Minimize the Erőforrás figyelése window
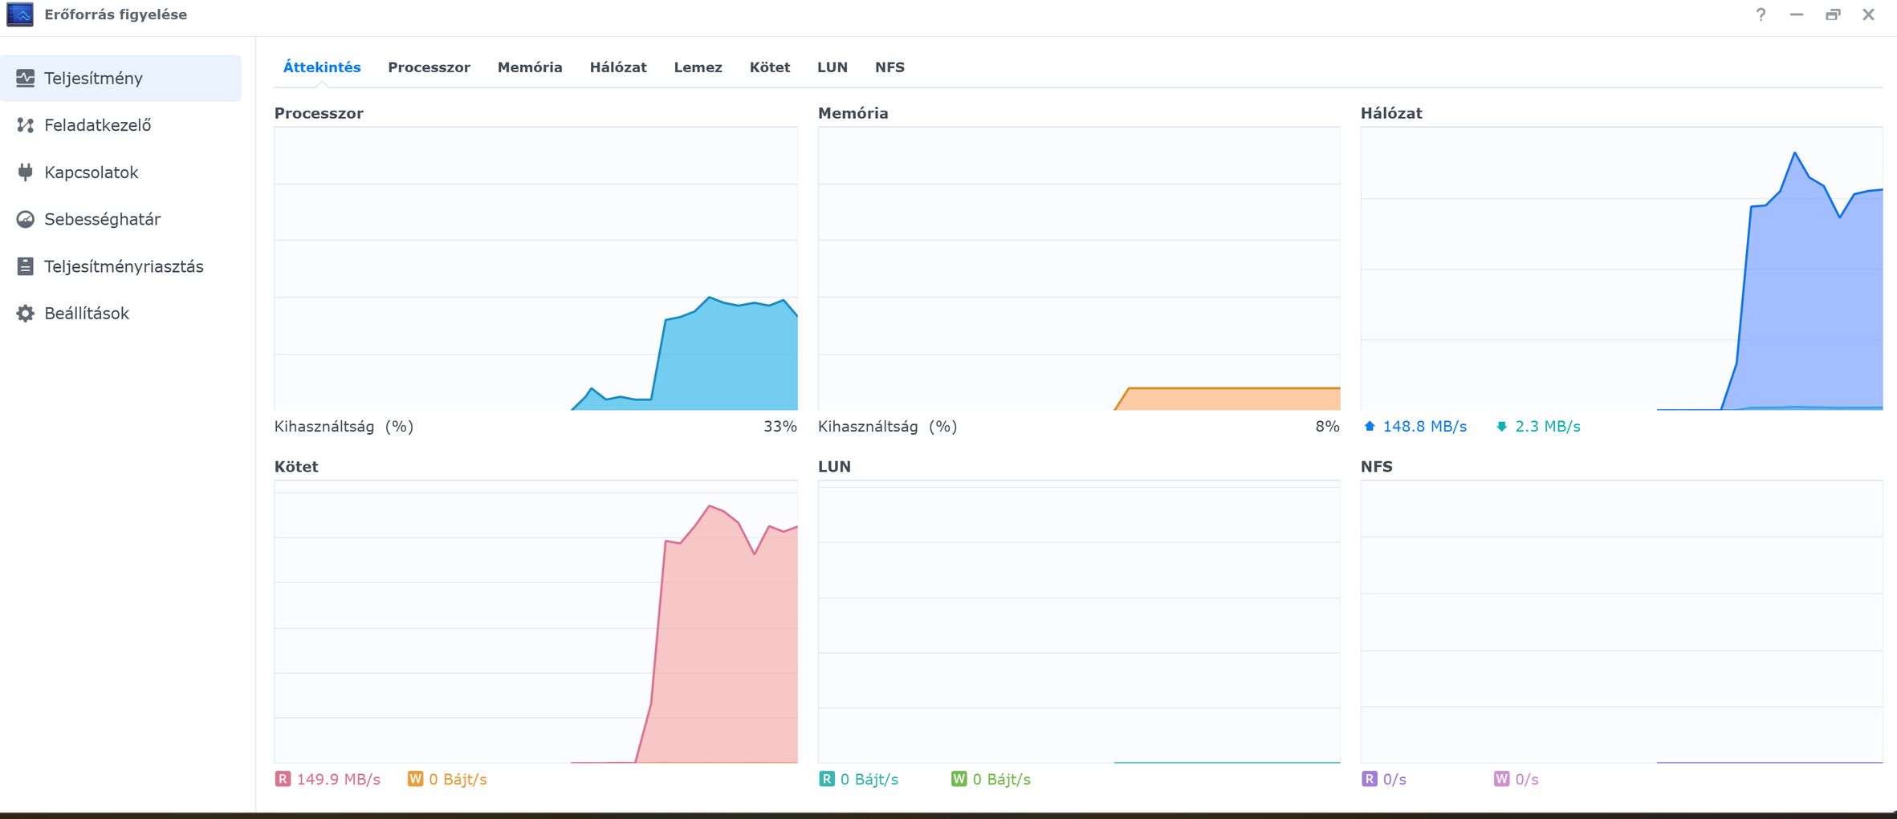 click(x=1797, y=14)
